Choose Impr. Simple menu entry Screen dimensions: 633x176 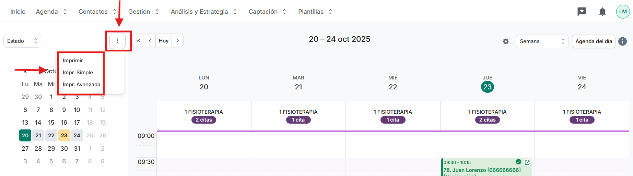pyautogui.click(x=78, y=73)
